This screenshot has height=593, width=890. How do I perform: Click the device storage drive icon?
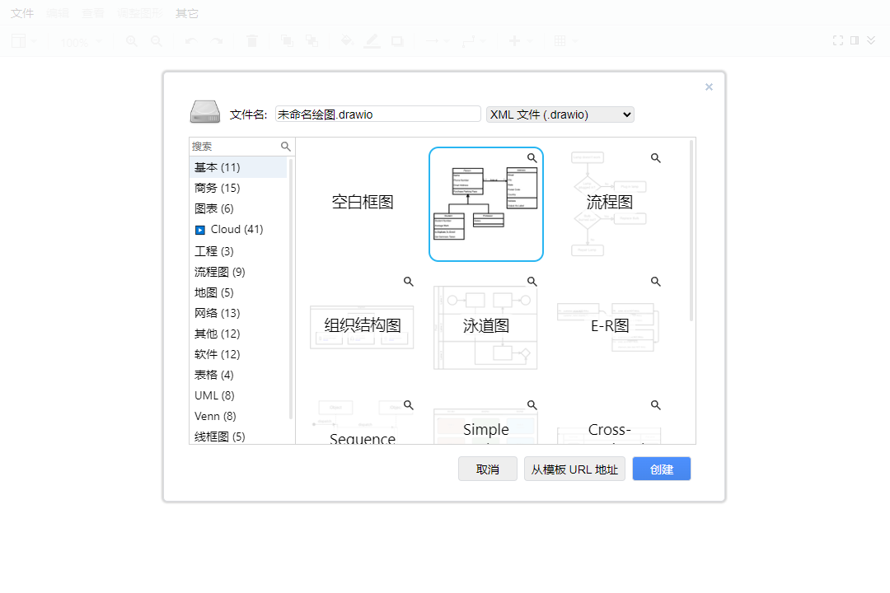pyautogui.click(x=205, y=112)
